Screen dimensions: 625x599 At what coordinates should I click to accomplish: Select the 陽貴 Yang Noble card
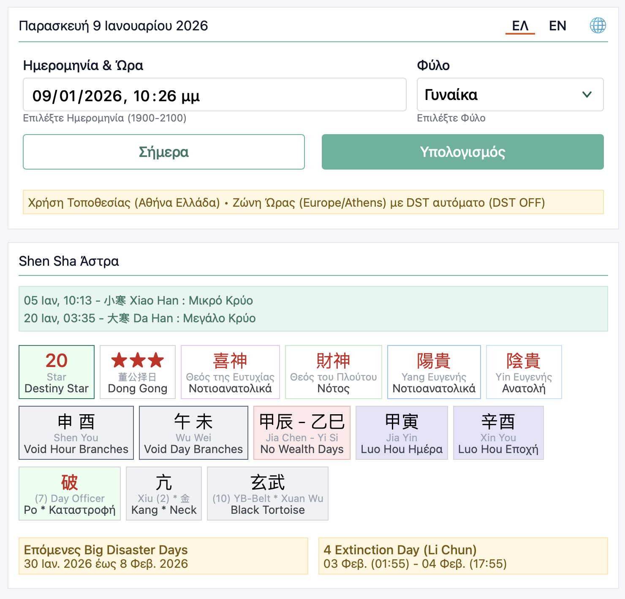pos(434,372)
